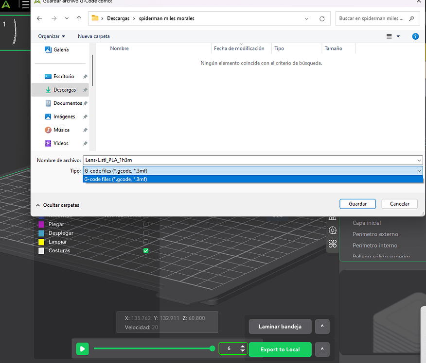Open the Organizar dropdown
426x363 pixels.
pyautogui.click(x=51, y=36)
